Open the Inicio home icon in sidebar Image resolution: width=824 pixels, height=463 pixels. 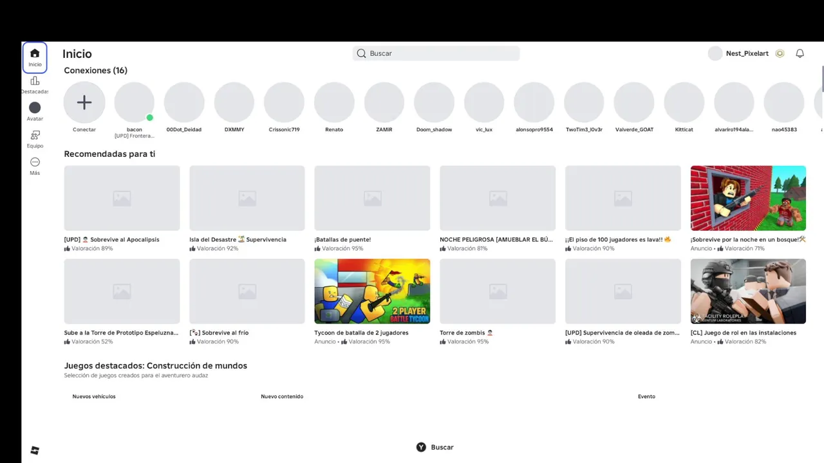tap(35, 57)
